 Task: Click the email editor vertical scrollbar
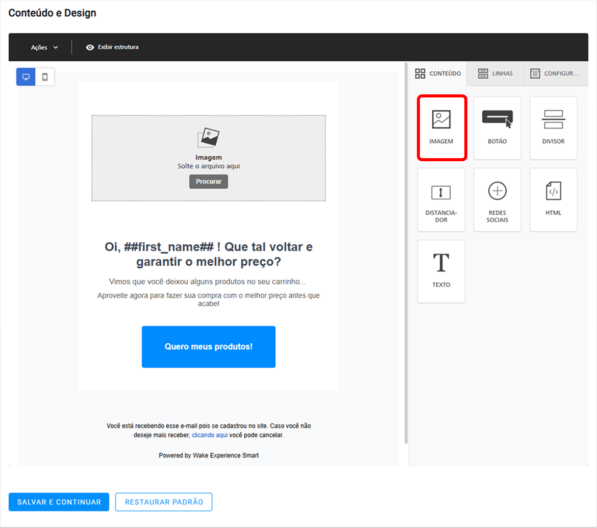click(406, 253)
